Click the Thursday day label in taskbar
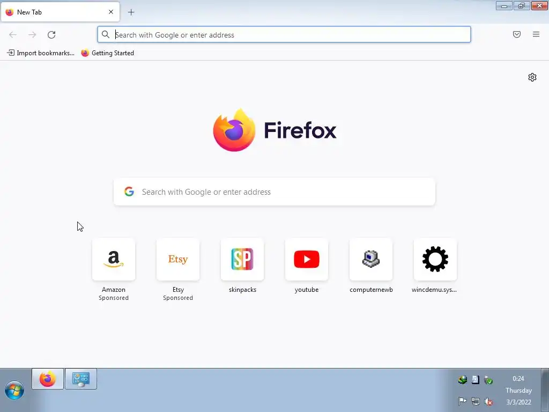Viewport: 549px width, 412px height. coord(518,391)
